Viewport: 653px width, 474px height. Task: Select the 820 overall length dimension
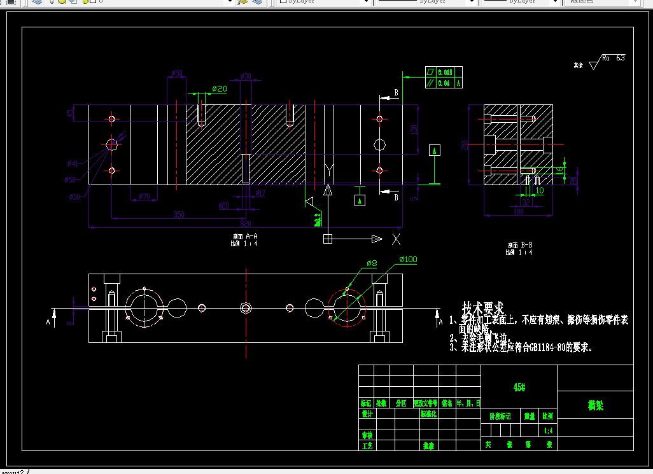tap(246, 224)
